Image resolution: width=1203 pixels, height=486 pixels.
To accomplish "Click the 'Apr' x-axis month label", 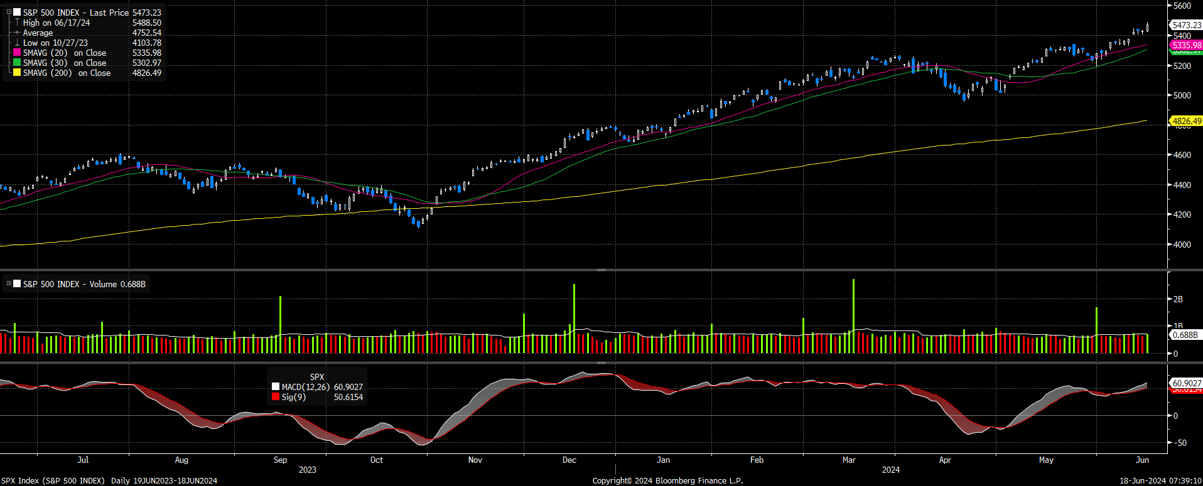I will (x=945, y=460).
